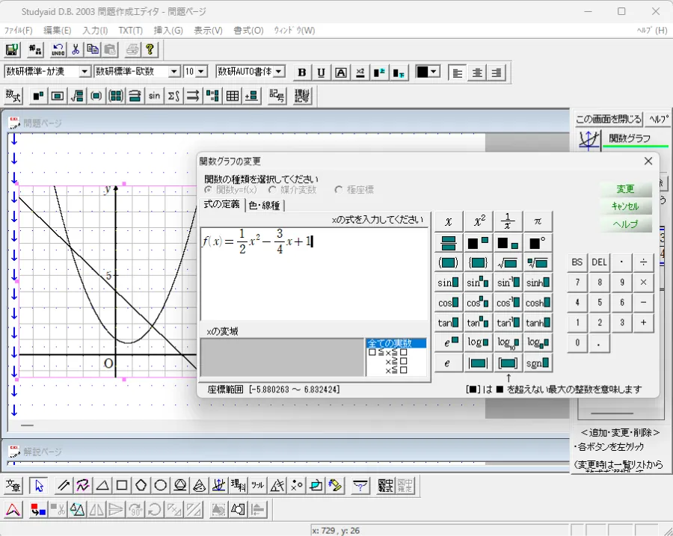Click the scissors cut icon in top toolbar
This screenshot has height=536, width=673.
[76, 50]
